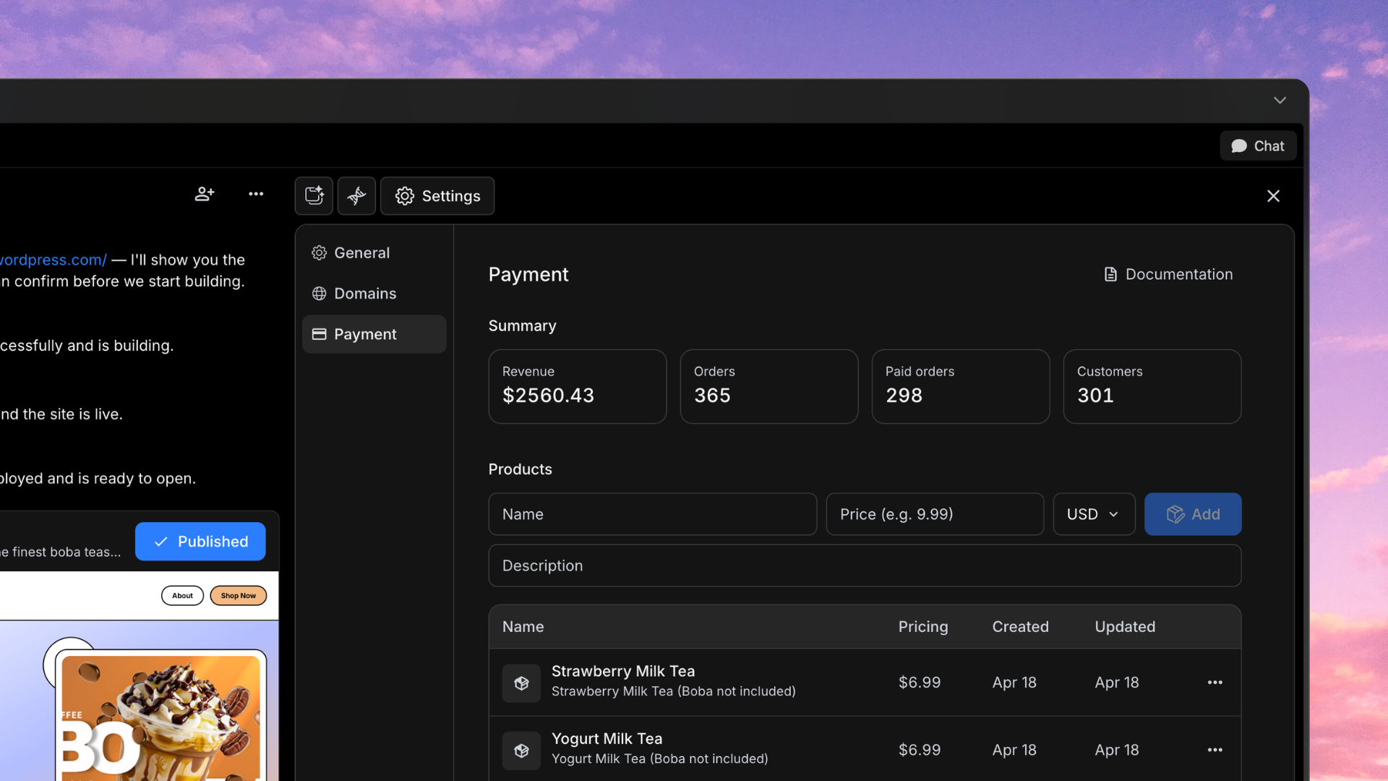The height and width of the screenshot is (781, 1388).
Task: Click the Yogurt Milk Tea product box icon
Action: pos(521,751)
